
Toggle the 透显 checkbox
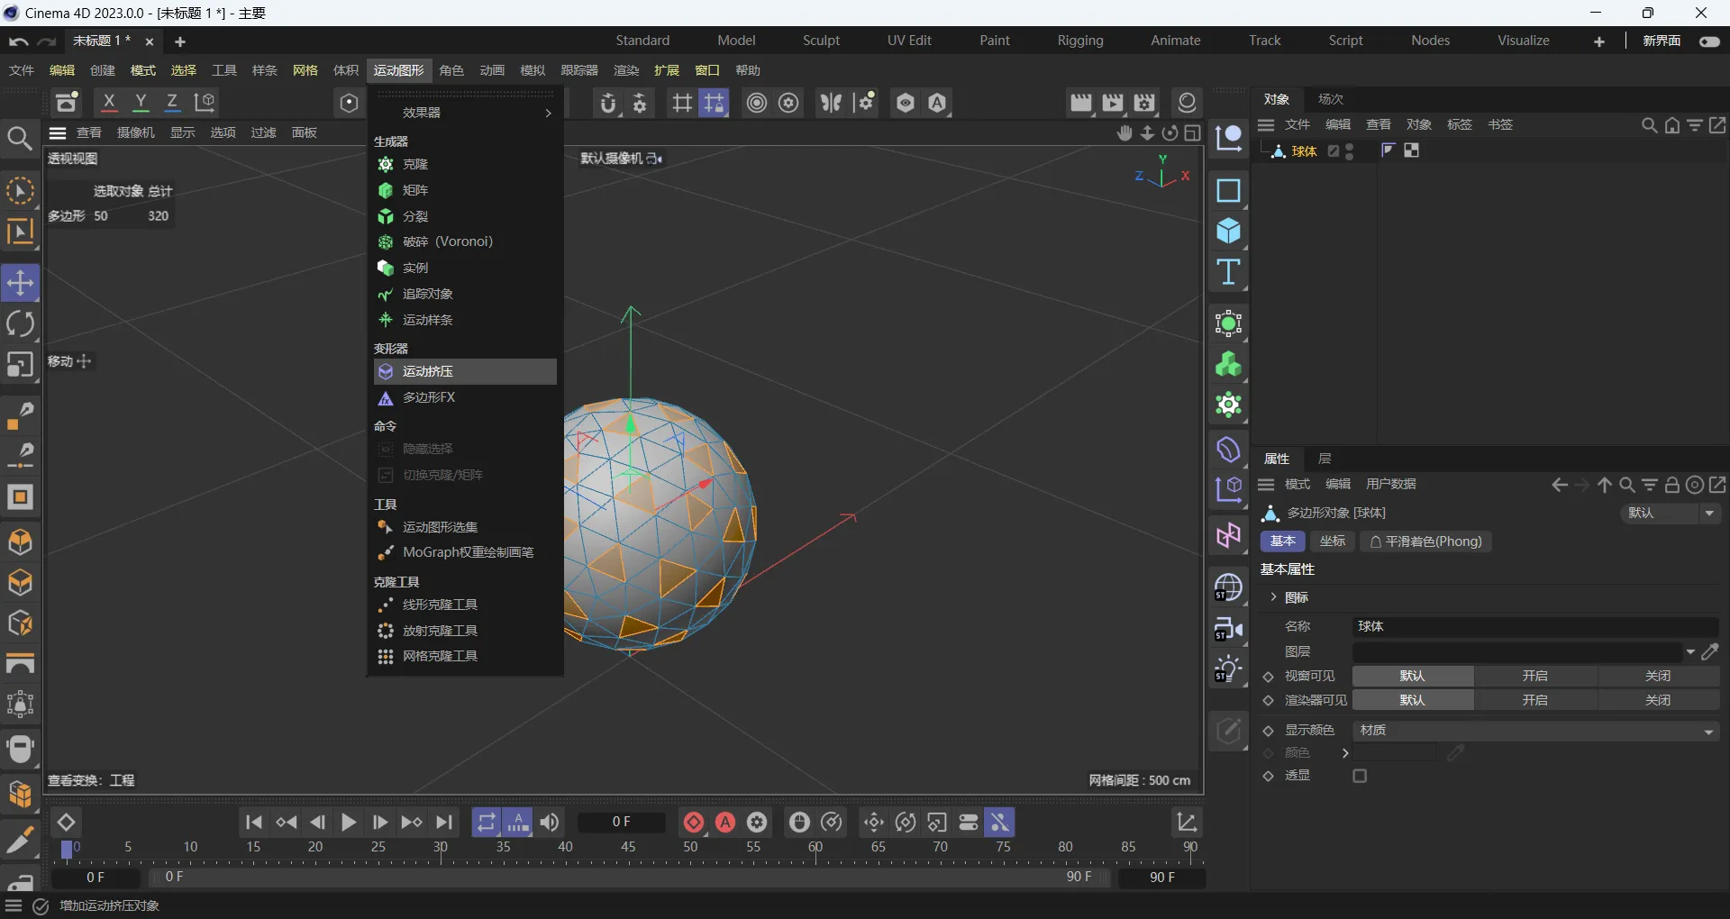click(1360, 776)
